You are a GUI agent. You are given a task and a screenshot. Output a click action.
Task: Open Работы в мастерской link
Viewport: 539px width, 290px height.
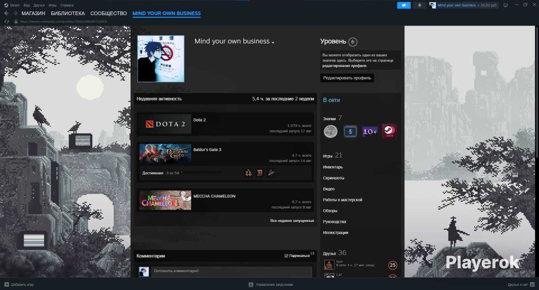pyautogui.click(x=342, y=200)
